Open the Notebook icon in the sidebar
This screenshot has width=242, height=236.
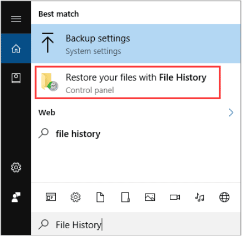(16, 78)
